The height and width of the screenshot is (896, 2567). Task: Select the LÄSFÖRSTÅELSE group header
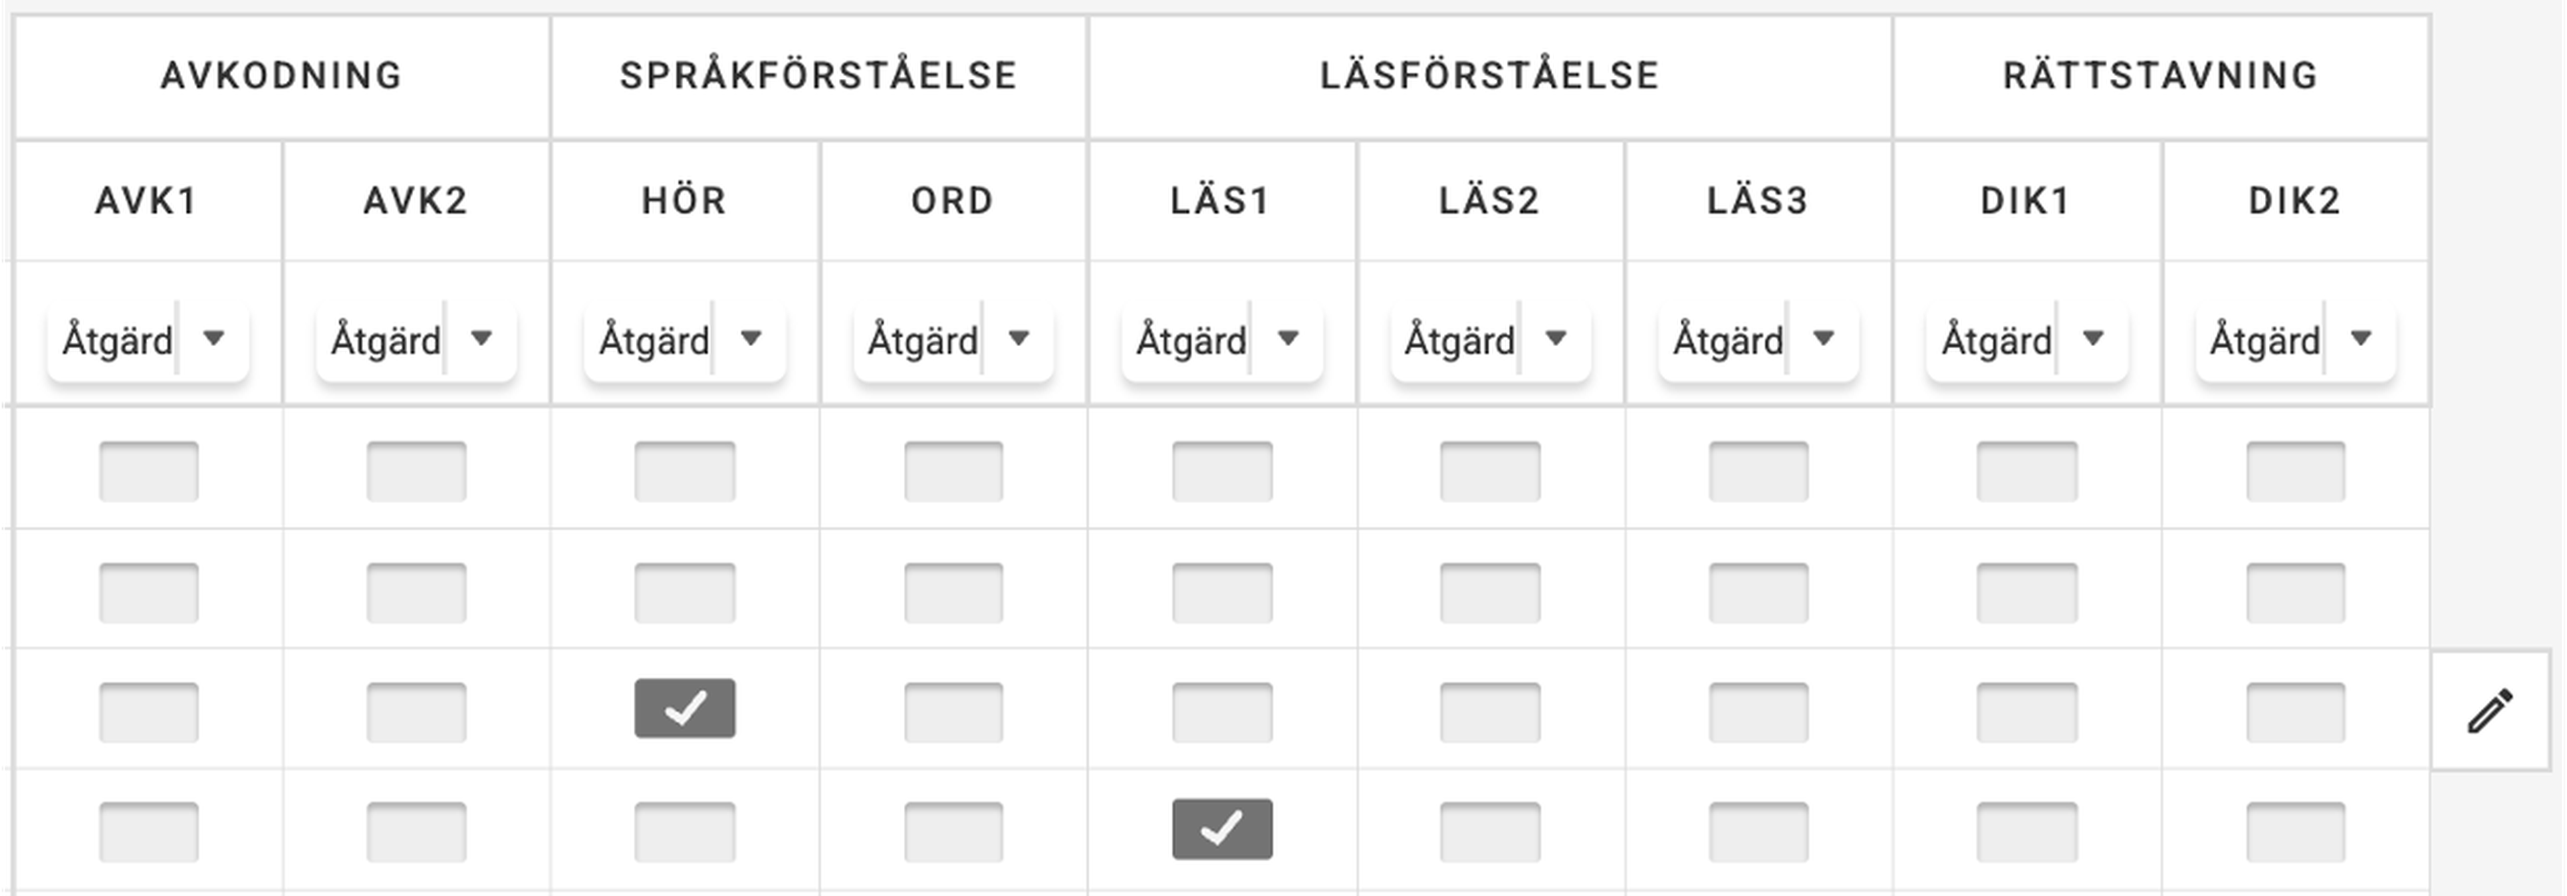[1490, 76]
